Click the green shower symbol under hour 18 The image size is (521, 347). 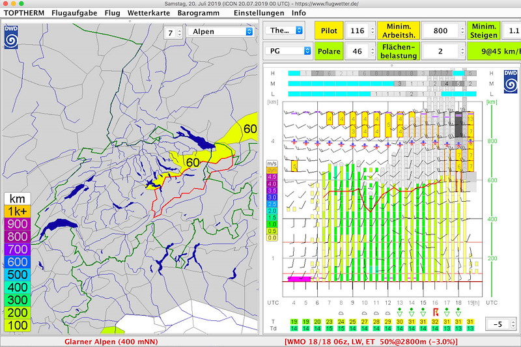coord(458,312)
